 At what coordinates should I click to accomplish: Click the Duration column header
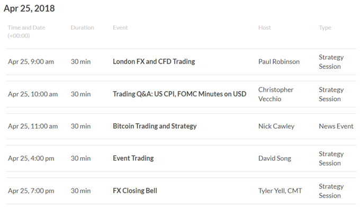pyautogui.click(x=82, y=28)
